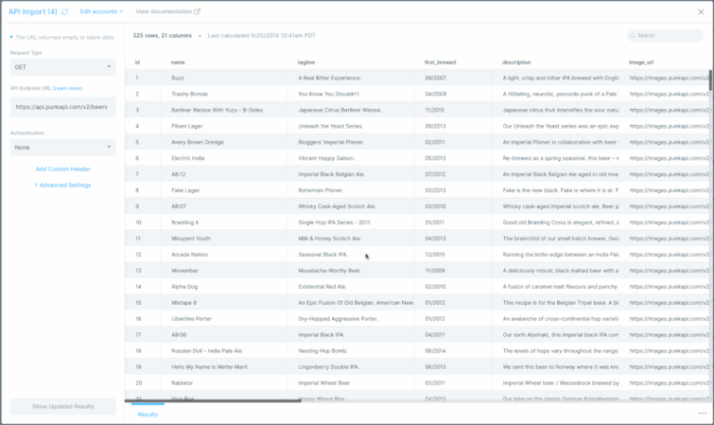The width and height of the screenshot is (714, 425).
Task: Click the tagline Bloggers' Imperial Pilsner.
Action: coord(331,143)
